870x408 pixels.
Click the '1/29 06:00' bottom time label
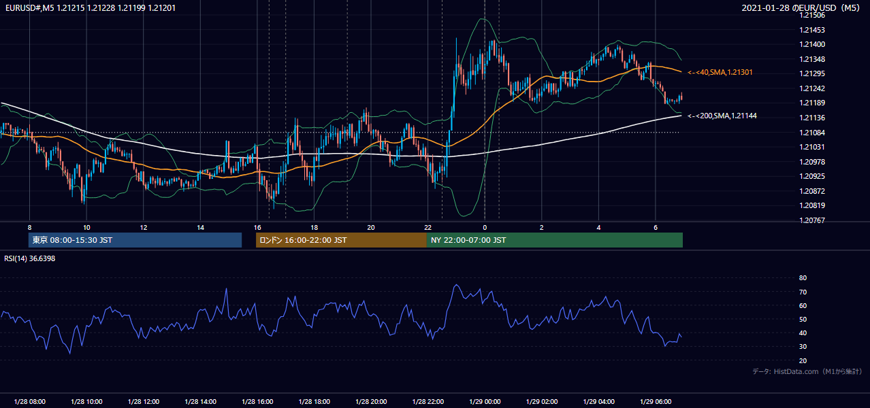656,402
